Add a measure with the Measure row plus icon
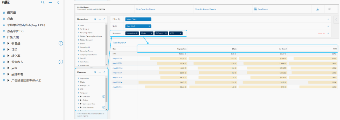 click(328, 34)
